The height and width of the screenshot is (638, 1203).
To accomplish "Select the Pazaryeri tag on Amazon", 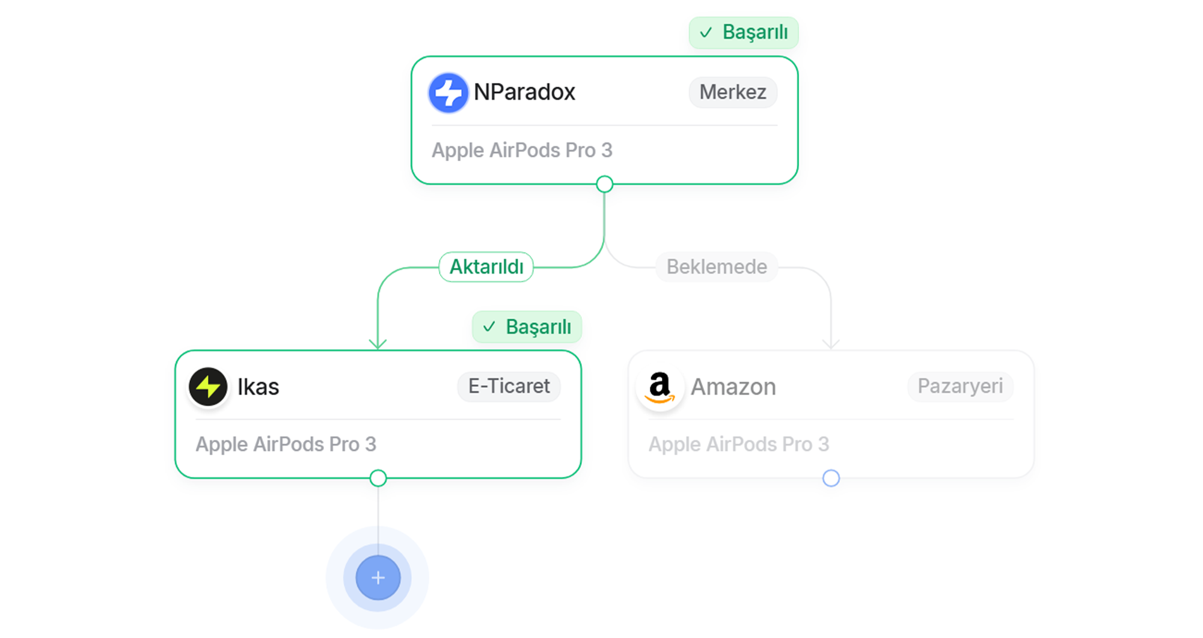I will (960, 386).
